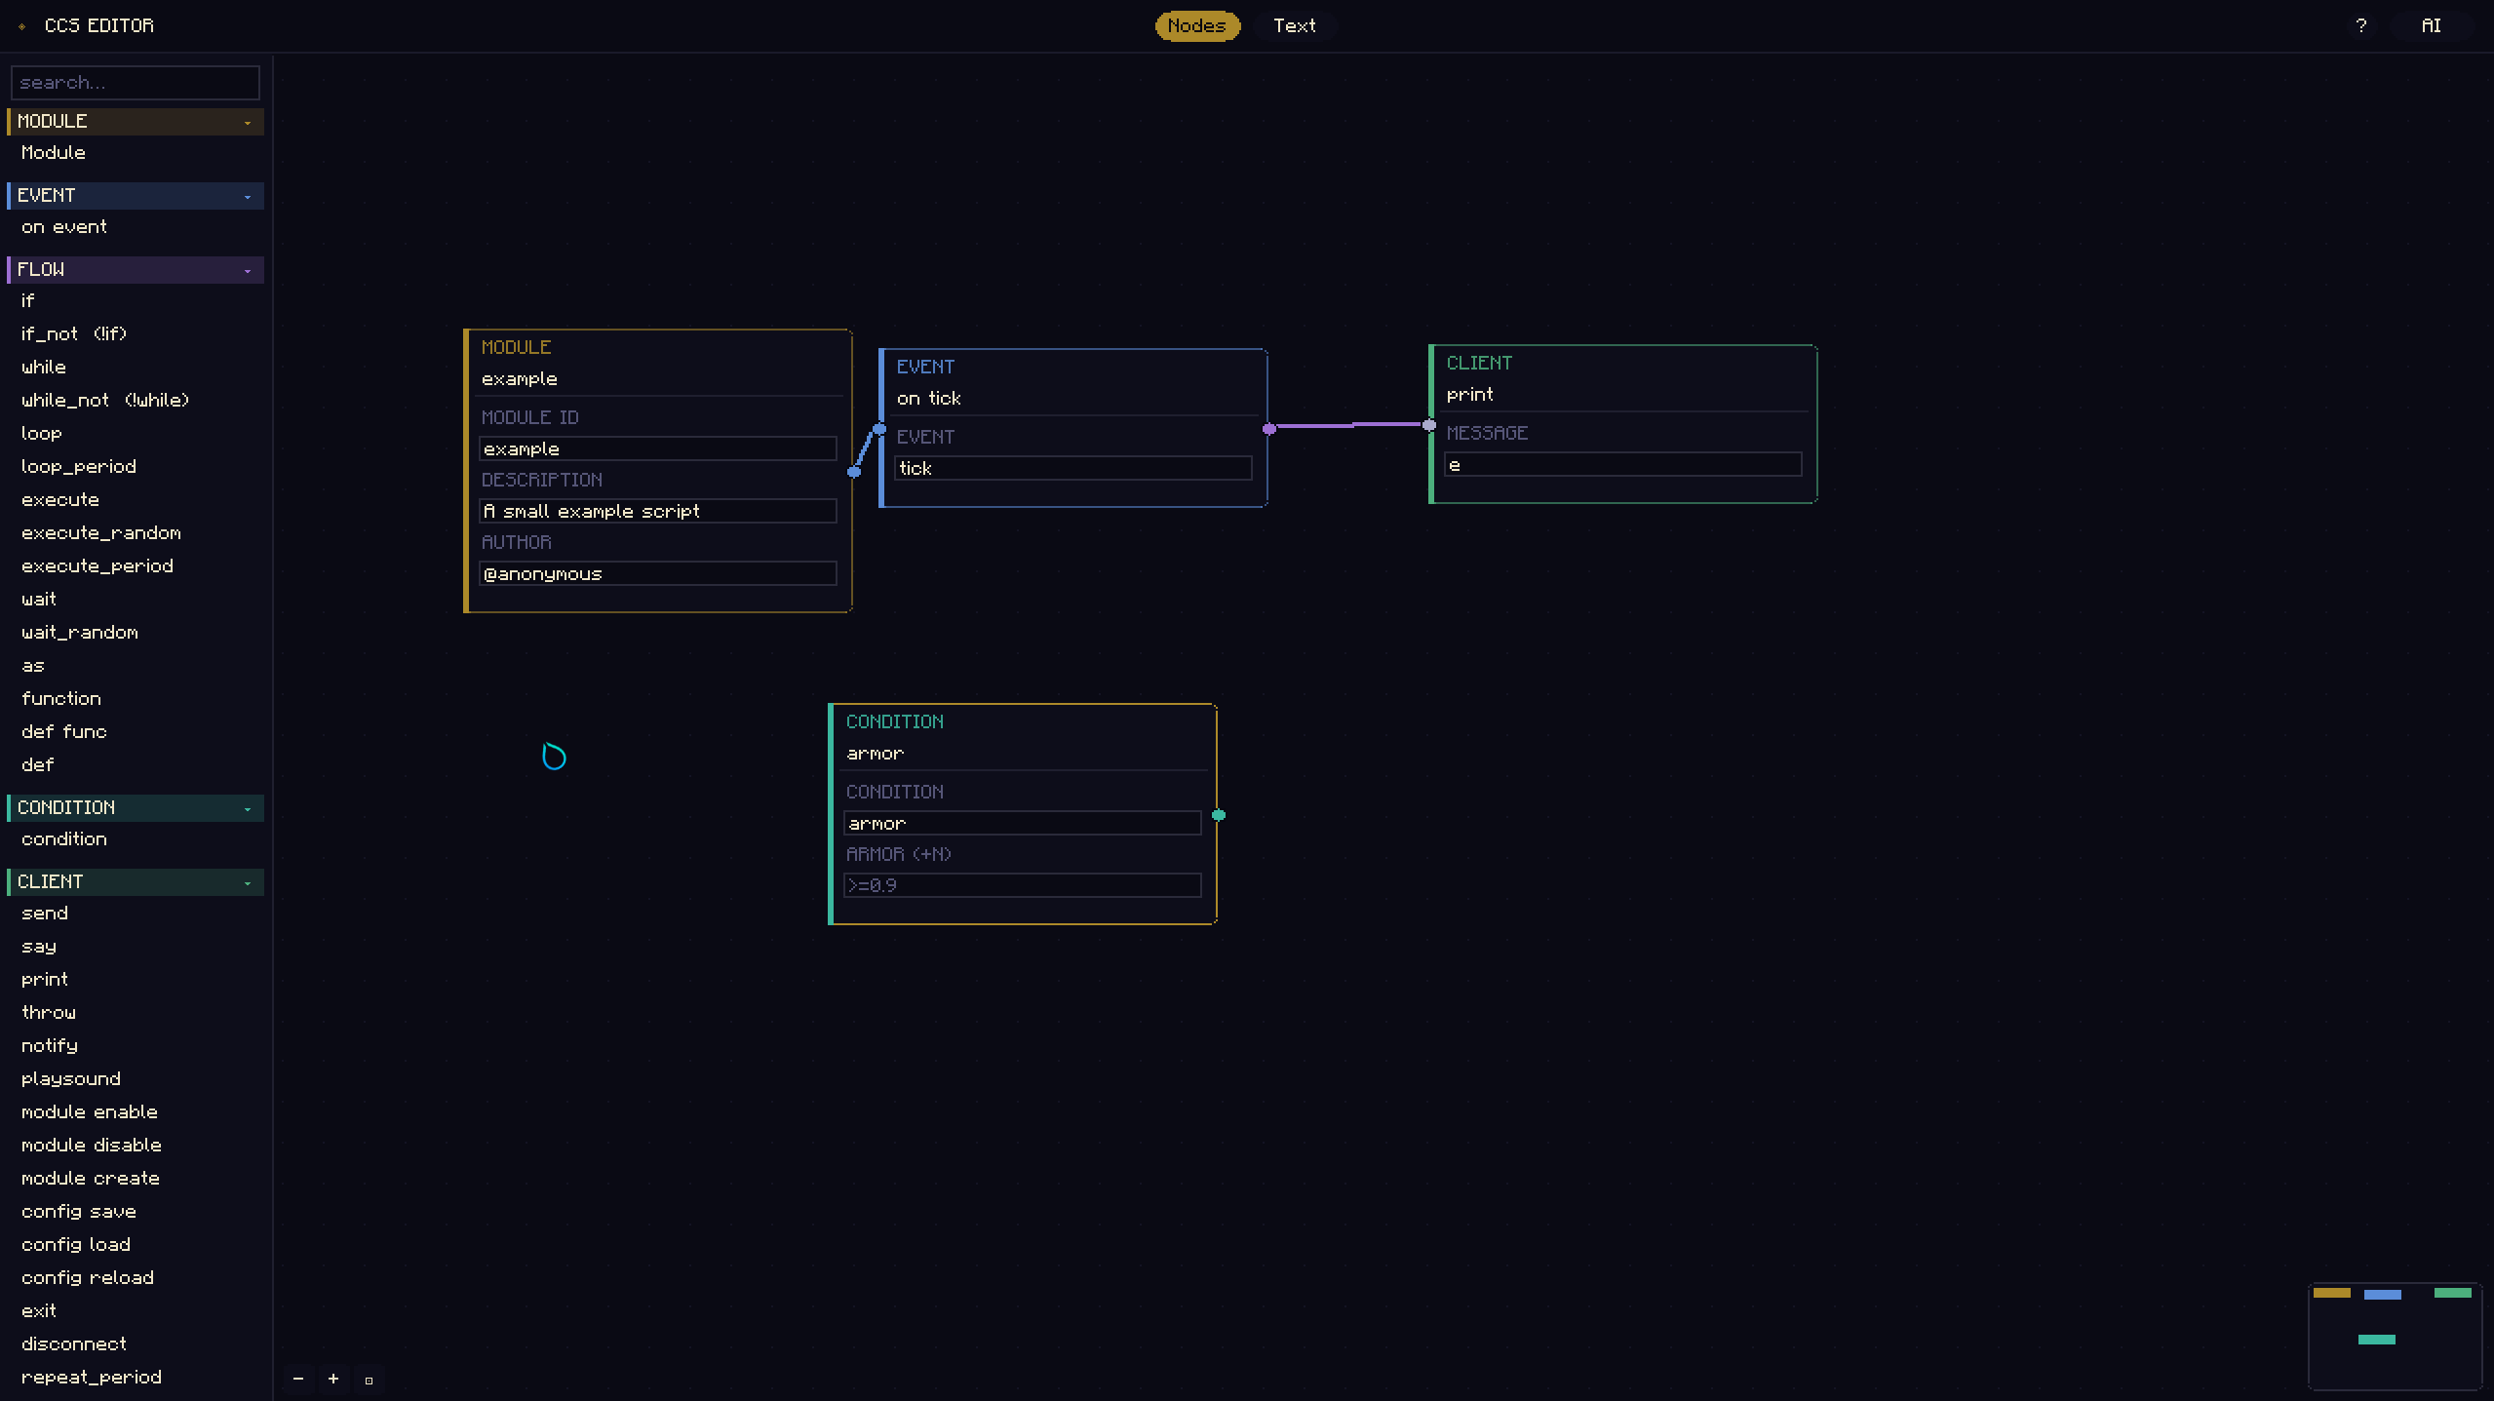Switch to the Text view tab
Image resolution: width=2494 pixels, height=1401 pixels.
point(1295,25)
